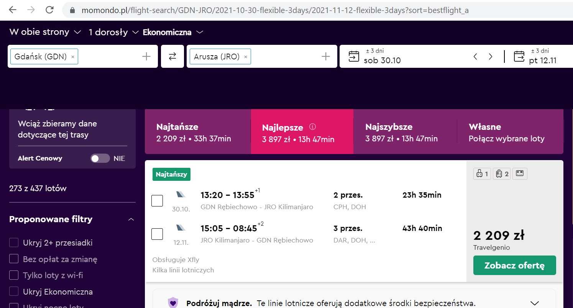Toggle the Alert Cenowy switch
The height and width of the screenshot is (308, 573).
pyautogui.click(x=100, y=158)
